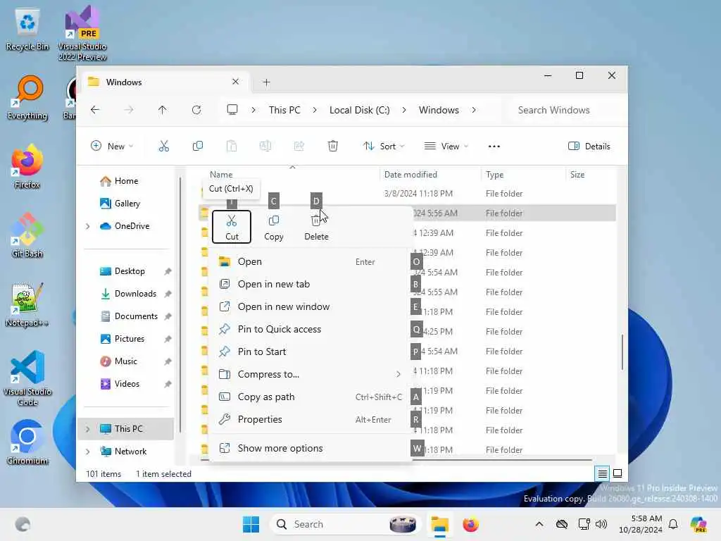
Task: Open the New dropdown
Action: click(x=112, y=147)
